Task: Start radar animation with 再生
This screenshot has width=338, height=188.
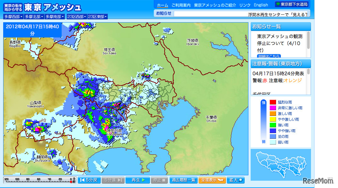Action: coord(138,180)
